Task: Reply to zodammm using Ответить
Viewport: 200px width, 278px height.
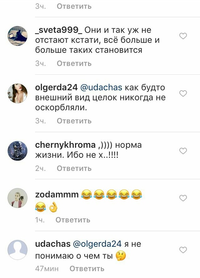Action: pyautogui.click(x=73, y=220)
